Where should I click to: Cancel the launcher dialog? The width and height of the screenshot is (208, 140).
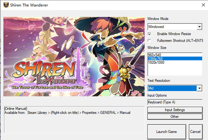click(196, 132)
